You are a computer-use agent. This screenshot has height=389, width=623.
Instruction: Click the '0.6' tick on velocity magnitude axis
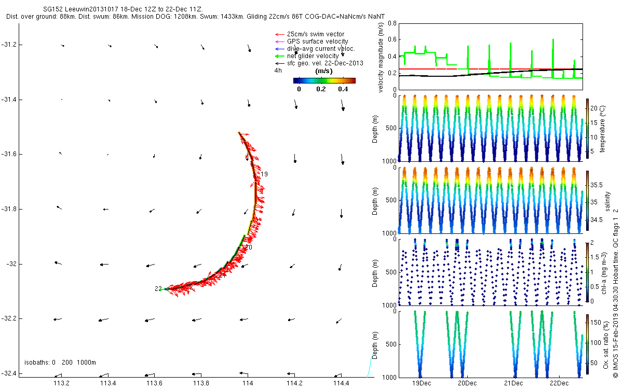(391, 40)
